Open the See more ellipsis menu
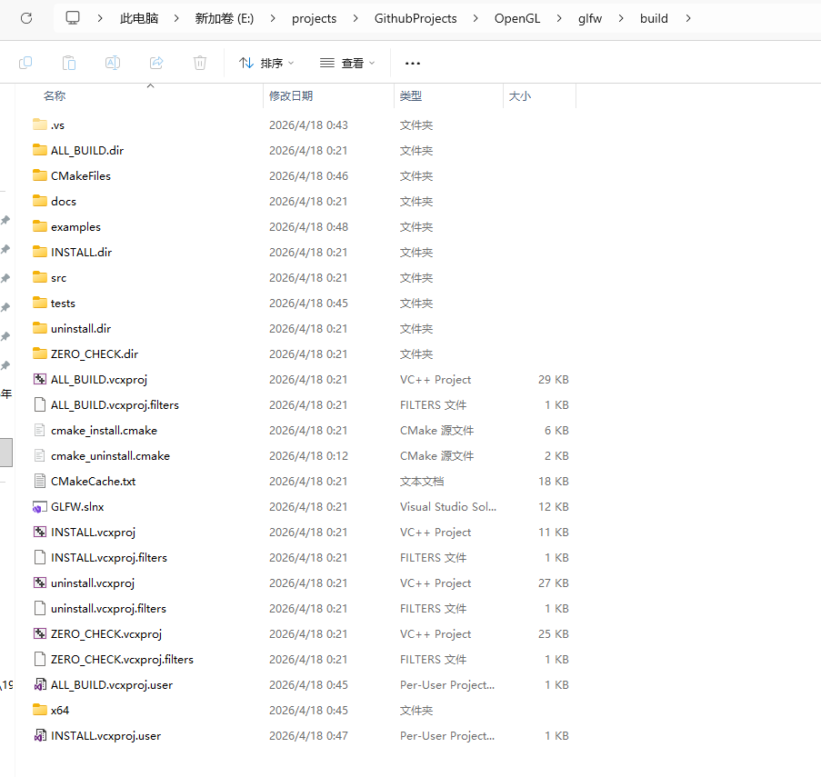 pyautogui.click(x=413, y=64)
